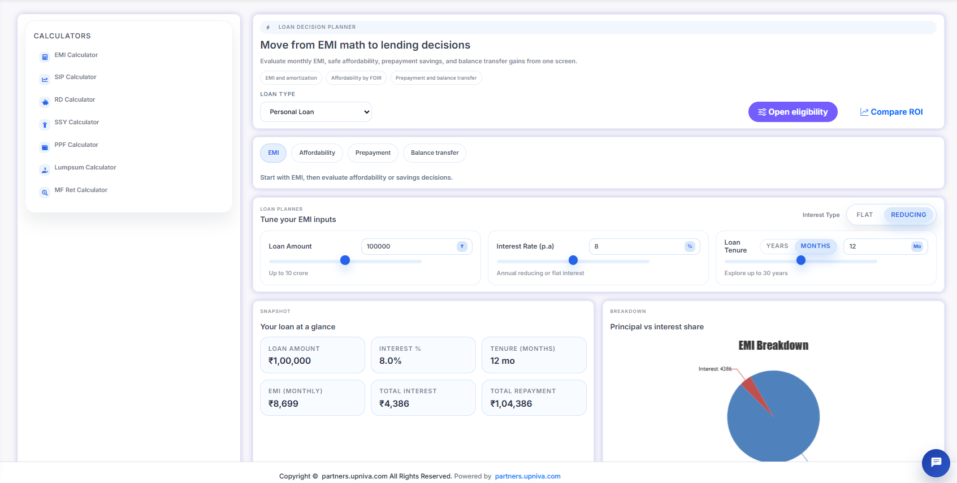Viewport: 957px width, 483px height.
Task: Switch to the EMI tab
Action: 274,153
